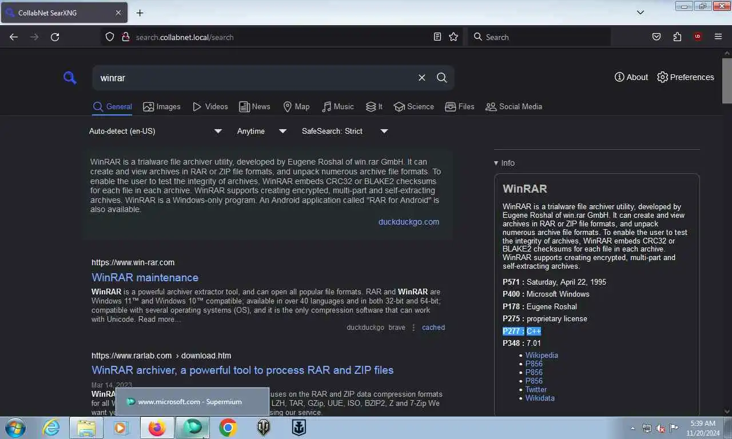
Task: Switch to the Images tab
Action: tap(161, 107)
